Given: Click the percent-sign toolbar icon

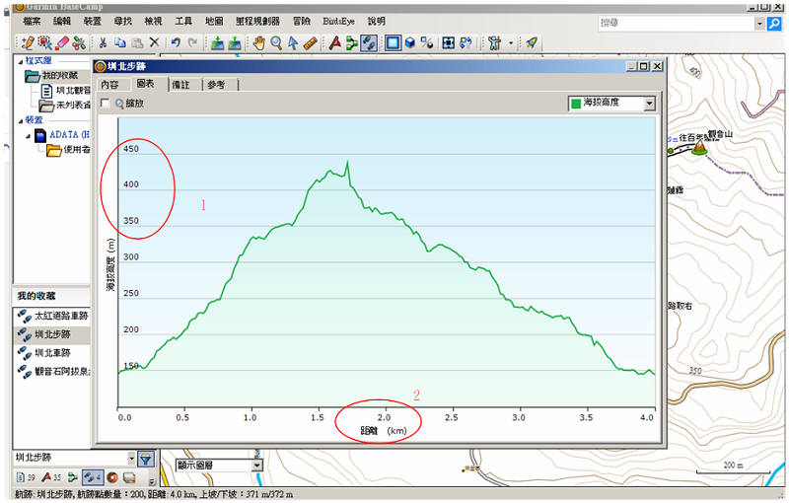Looking at the screenshot, I should point(427,43).
